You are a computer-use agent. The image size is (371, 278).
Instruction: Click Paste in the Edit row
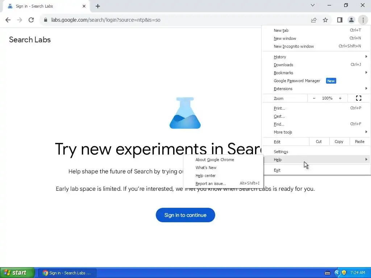pyautogui.click(x=359, y=142)
